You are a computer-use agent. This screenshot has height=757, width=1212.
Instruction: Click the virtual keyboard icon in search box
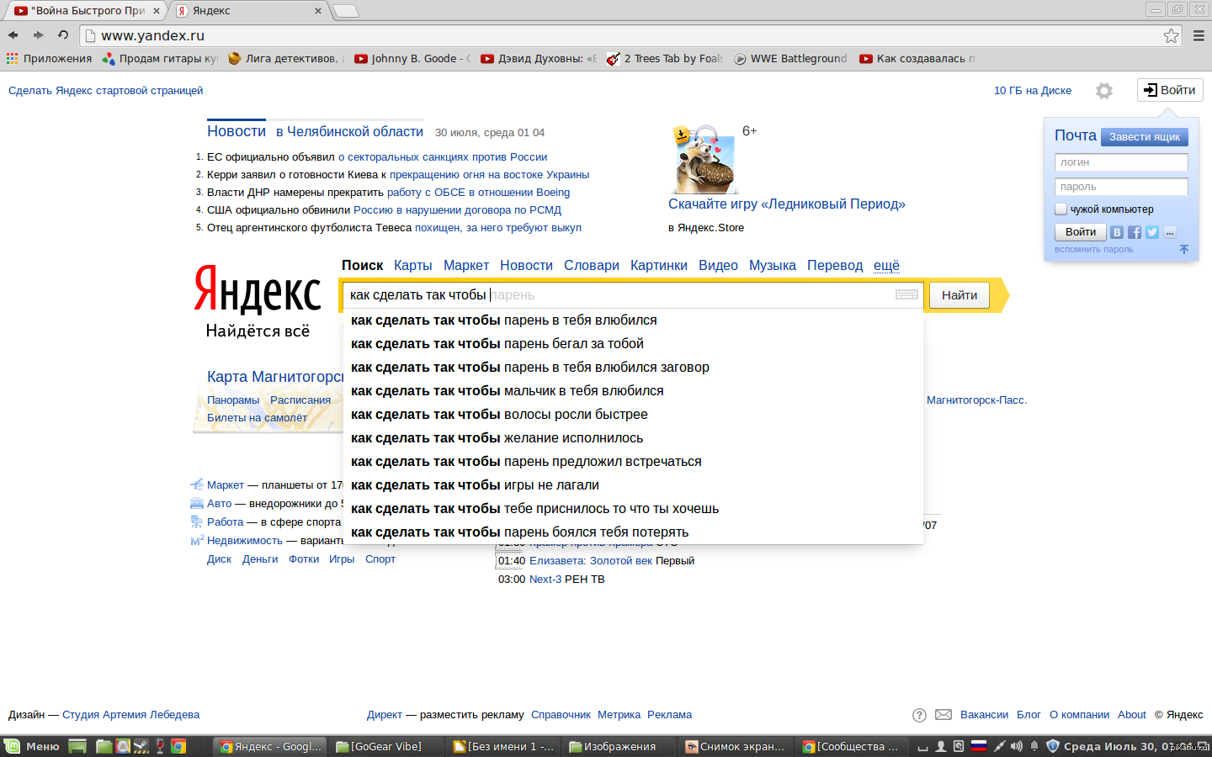point(906,294)
